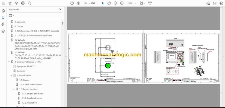Click the upload to cloud icon
This screenshot has height=108, width=225.
tap(16, 3)
